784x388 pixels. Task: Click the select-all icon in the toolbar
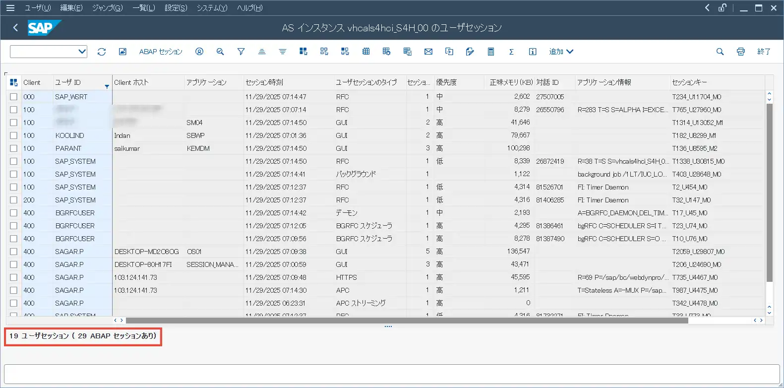click(303, 52)
